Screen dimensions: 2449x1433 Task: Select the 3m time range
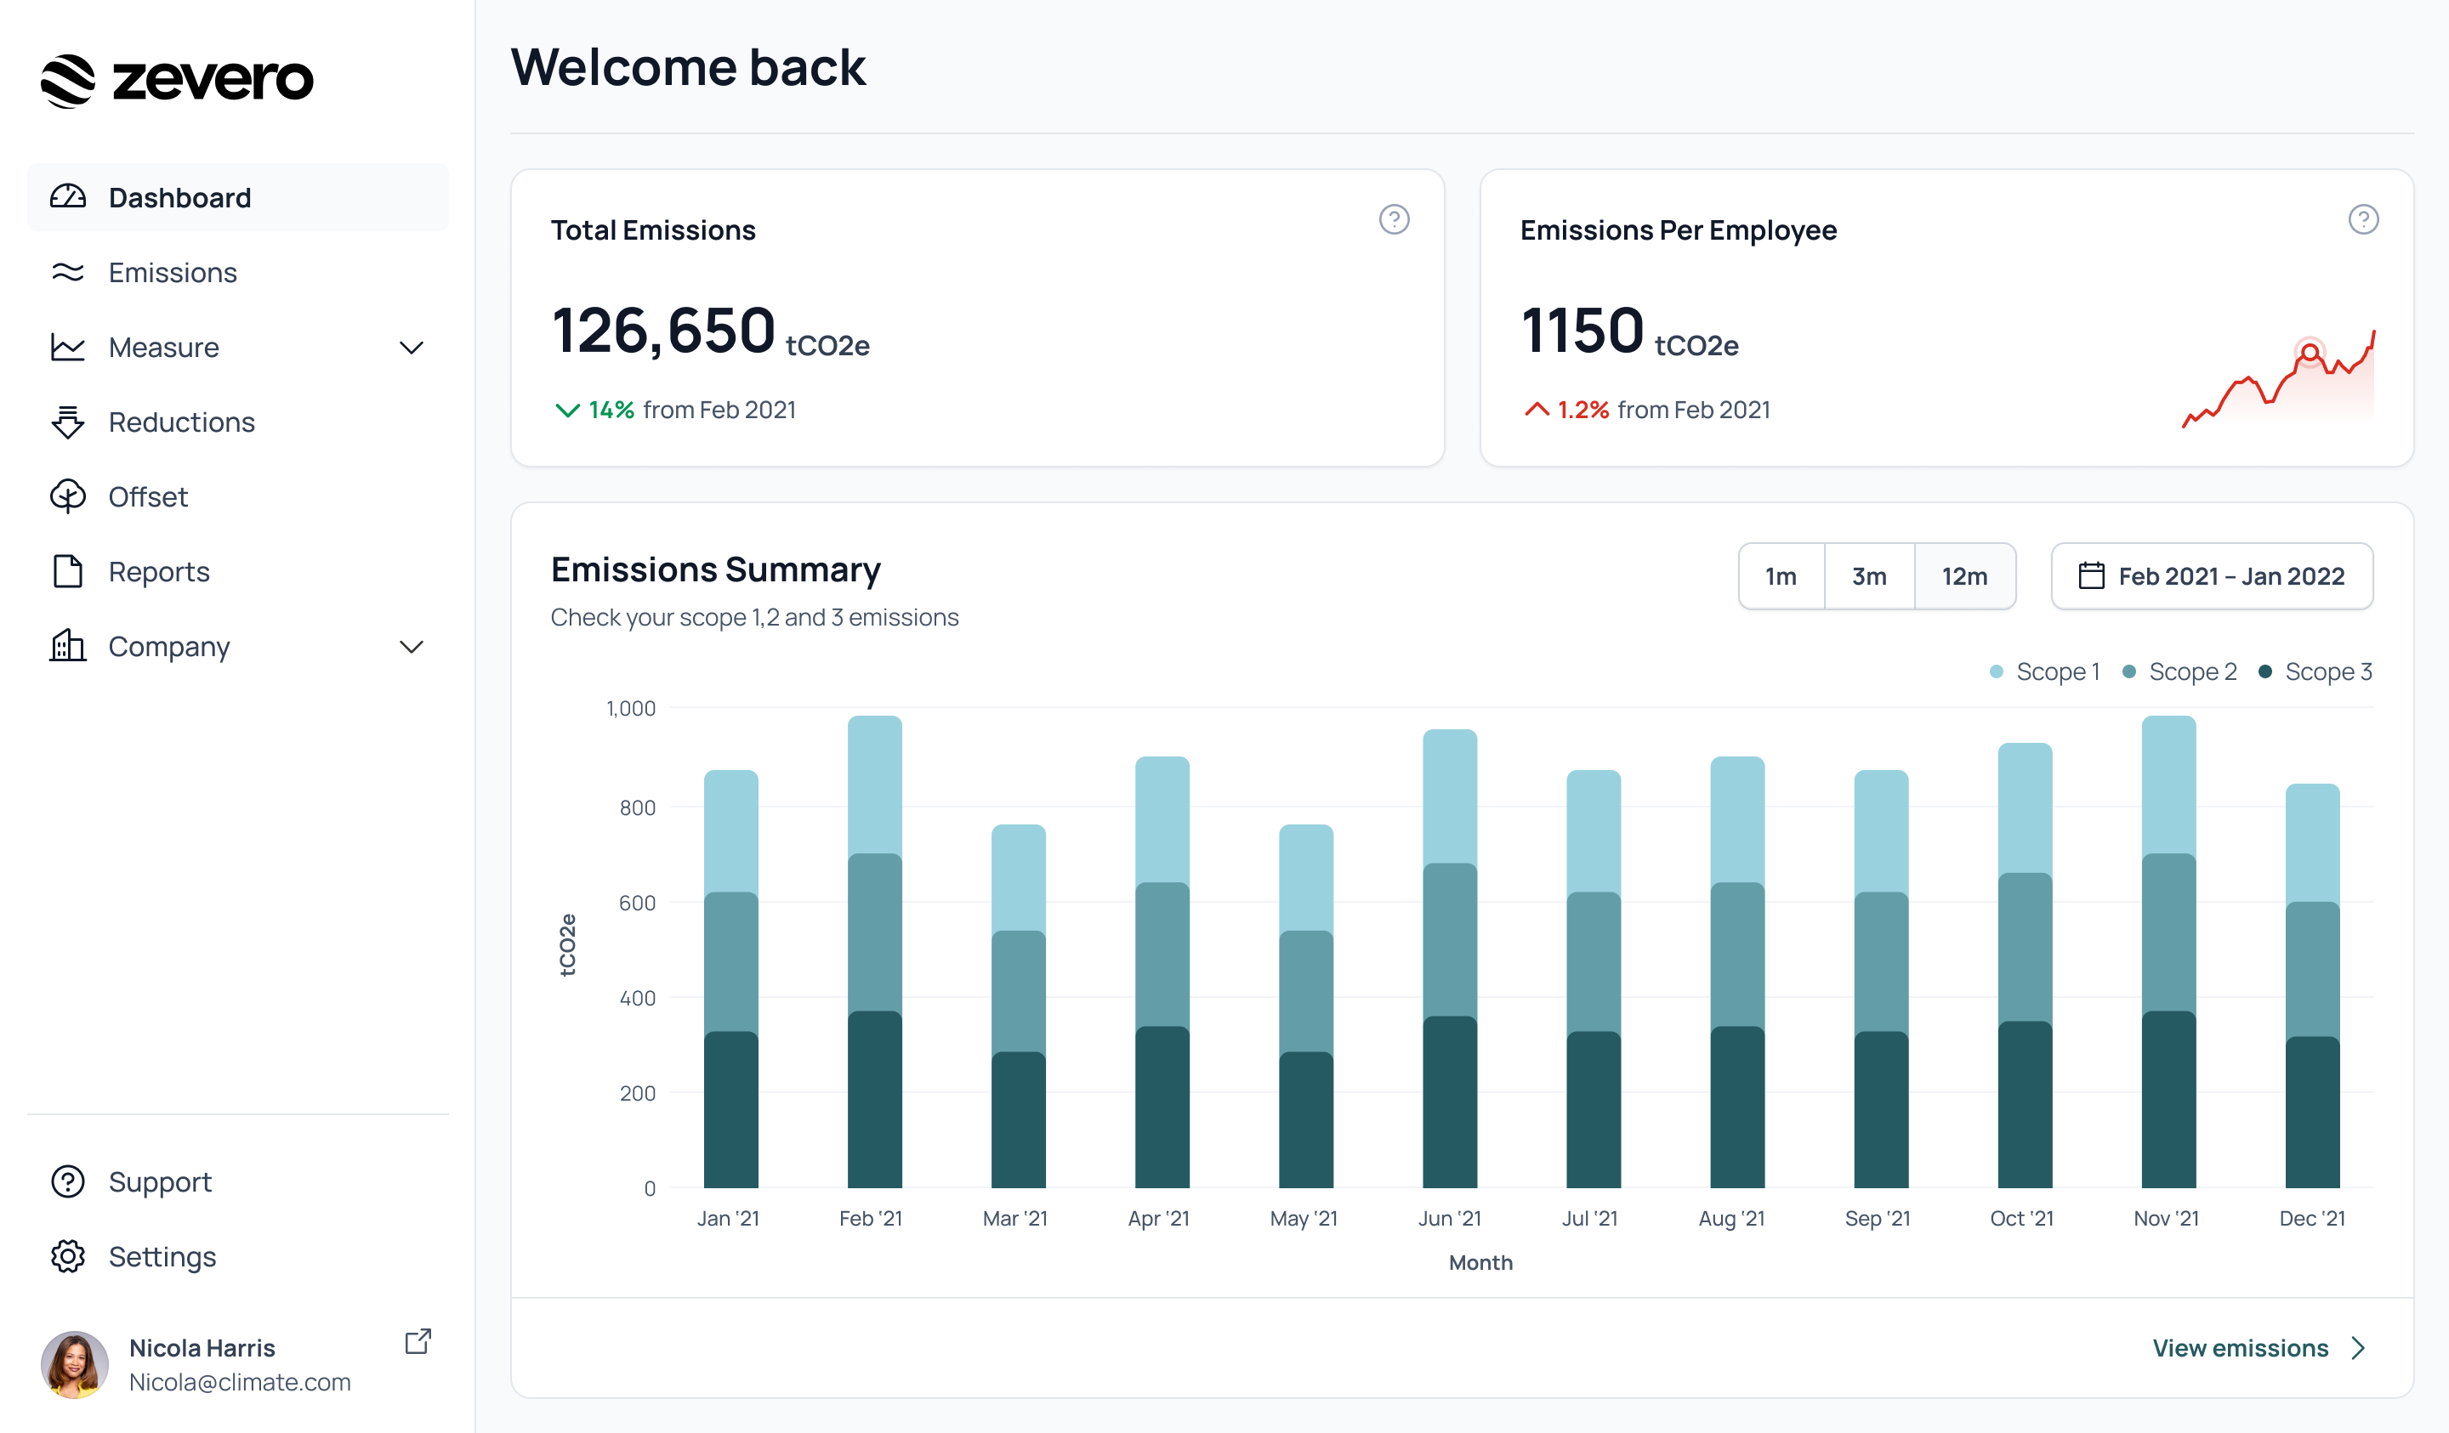(x=1869, y=576)
